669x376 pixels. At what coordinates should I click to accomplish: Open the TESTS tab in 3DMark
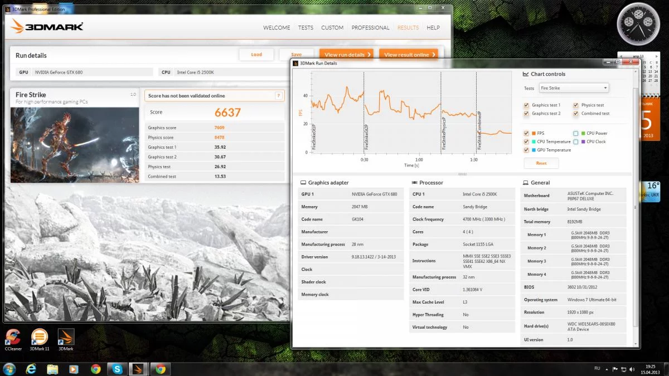point(306,27)
